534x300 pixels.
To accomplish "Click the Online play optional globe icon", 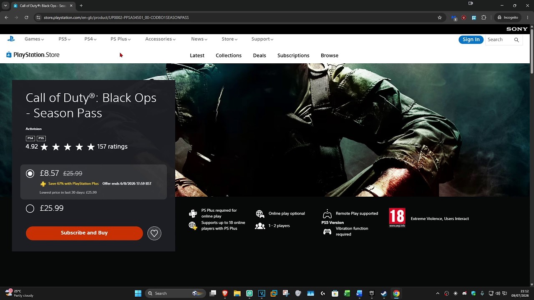I will 260,214.
